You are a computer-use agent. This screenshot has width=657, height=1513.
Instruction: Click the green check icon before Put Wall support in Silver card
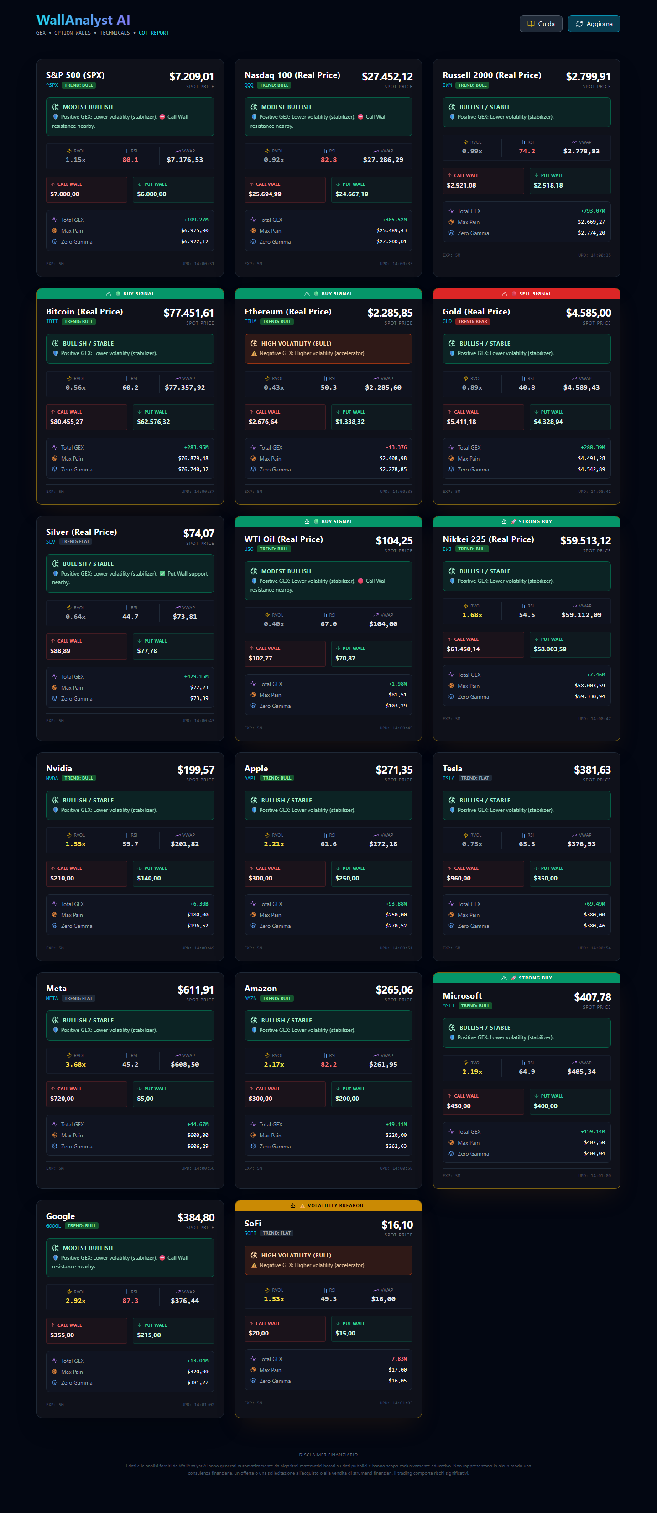[x=162, y=574]
